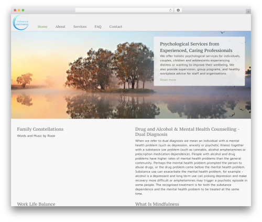Open the Work Life Balance heading
The image size is (262, 222).
click(36, 204)
